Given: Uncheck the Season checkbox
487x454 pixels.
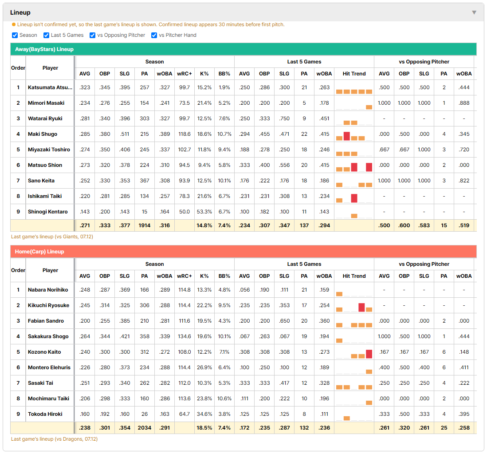Looking at the screenshot, I should click(15, 35).
